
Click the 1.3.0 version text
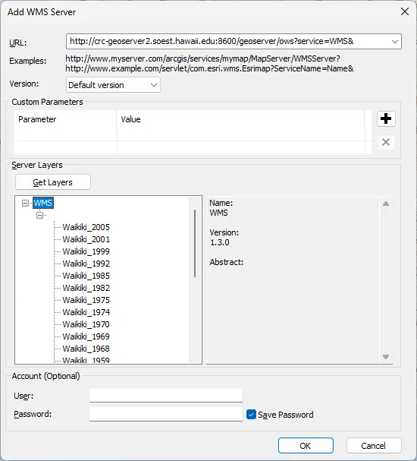[x=220, y=242]
